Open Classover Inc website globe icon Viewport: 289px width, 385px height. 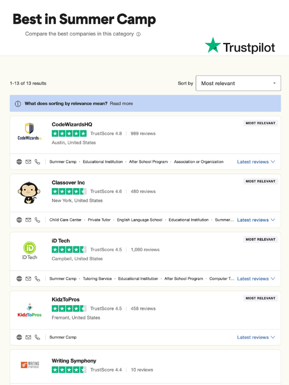click(x=19, y=220)
